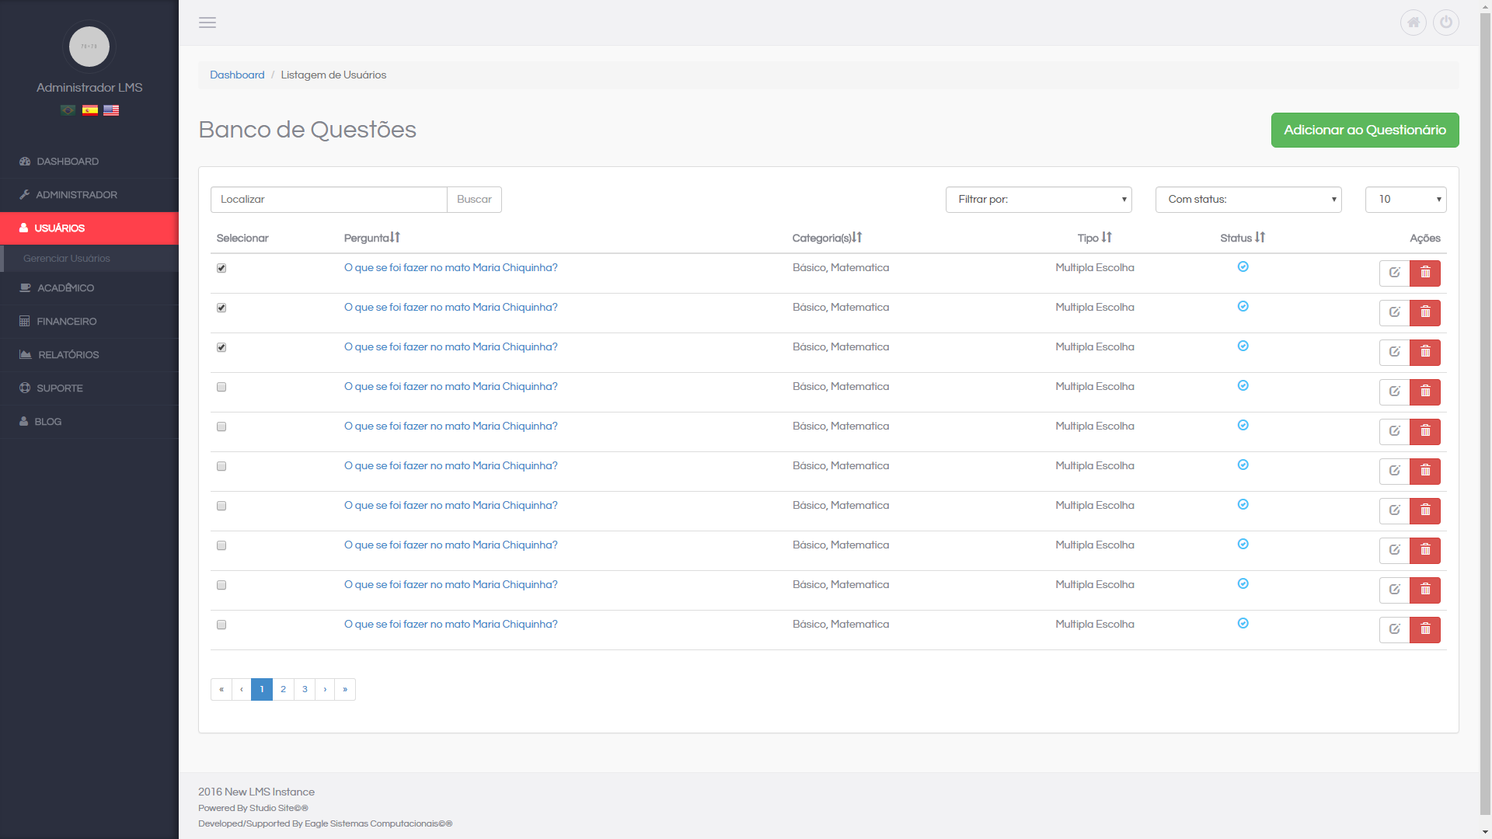
Task: Click status check icon in first row
Action: 1243,267
